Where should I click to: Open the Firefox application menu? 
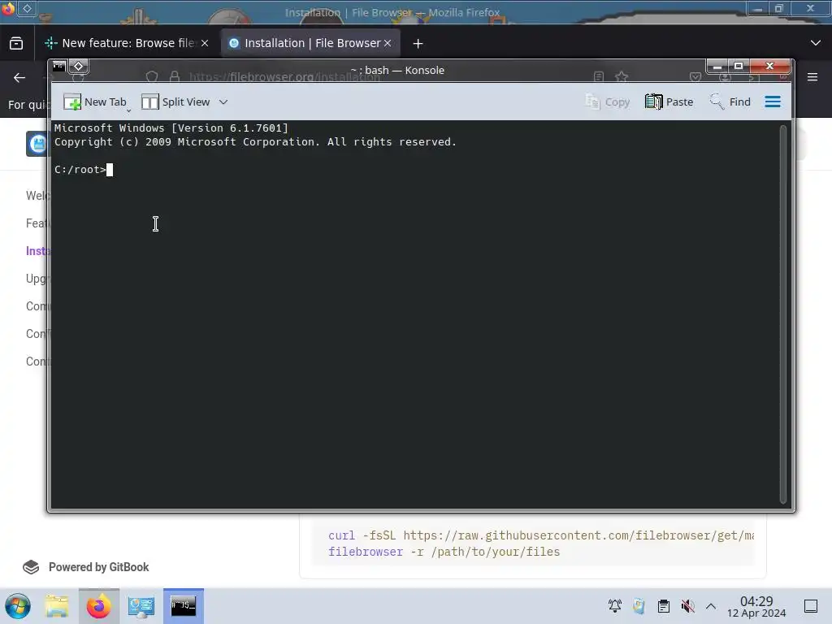(x=812, y=77)
